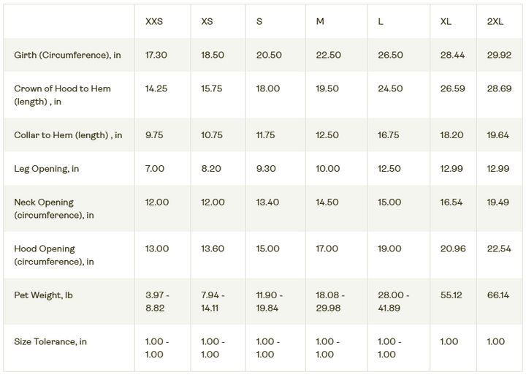The image size is (526, 375).
Task: Select the Size Tolerance row label
Action: [50, 341]
